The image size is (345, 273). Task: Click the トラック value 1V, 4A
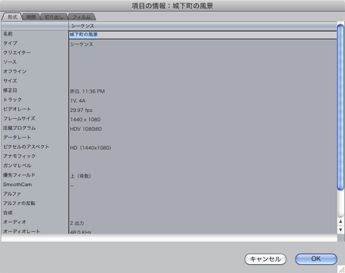tap(78, 101)
